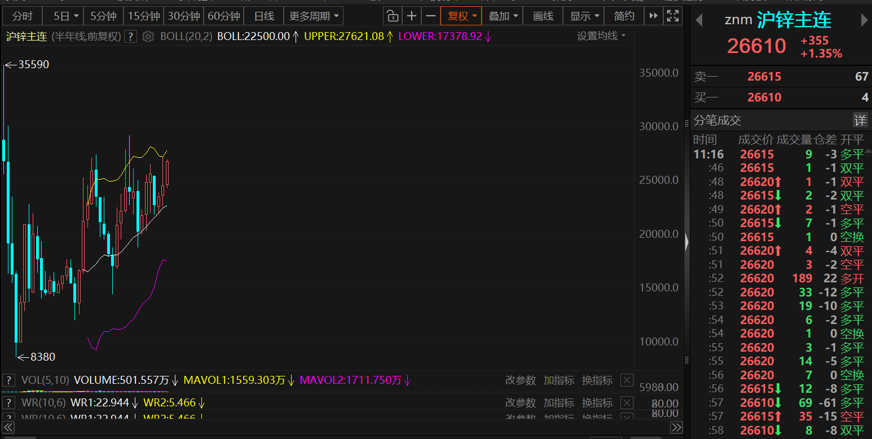Select trade row with volume 69
The width and height of the screenshot is (872, 439).
781,403
